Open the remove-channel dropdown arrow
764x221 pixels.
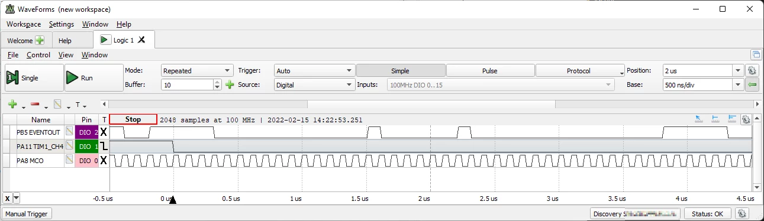pos(46,107)
